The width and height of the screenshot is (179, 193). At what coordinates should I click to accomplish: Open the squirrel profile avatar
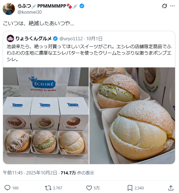click(9, 9)
